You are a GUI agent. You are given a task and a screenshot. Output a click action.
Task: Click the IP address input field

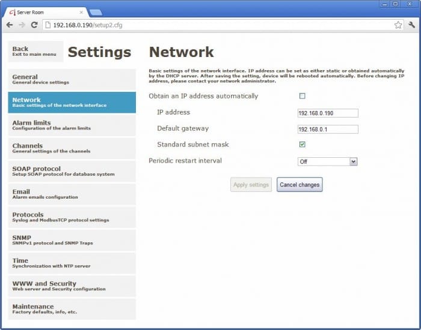pos(328,113)
